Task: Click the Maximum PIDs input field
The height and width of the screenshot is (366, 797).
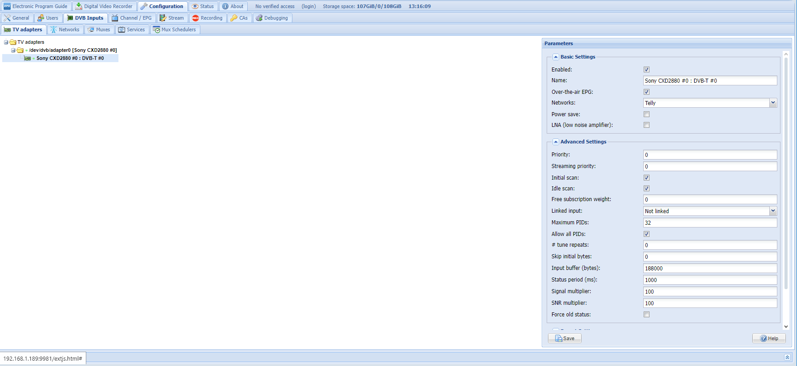Action: click(709, 223)
